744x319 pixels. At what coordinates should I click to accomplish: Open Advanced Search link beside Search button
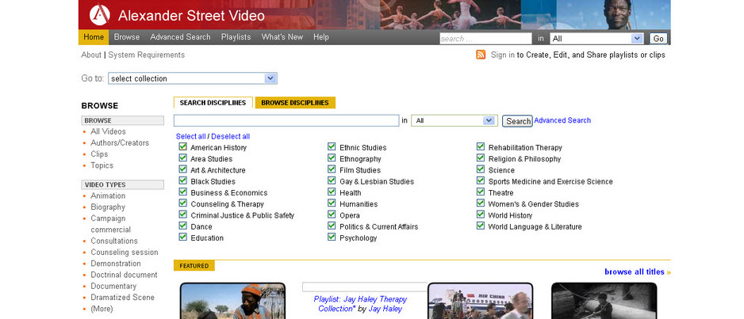pos(562,120)
